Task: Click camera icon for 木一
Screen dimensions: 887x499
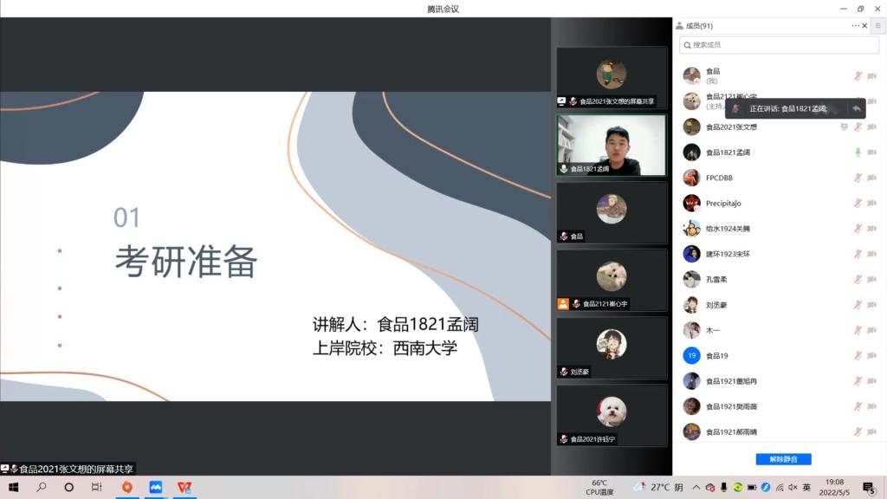Action: pos(871,330)
